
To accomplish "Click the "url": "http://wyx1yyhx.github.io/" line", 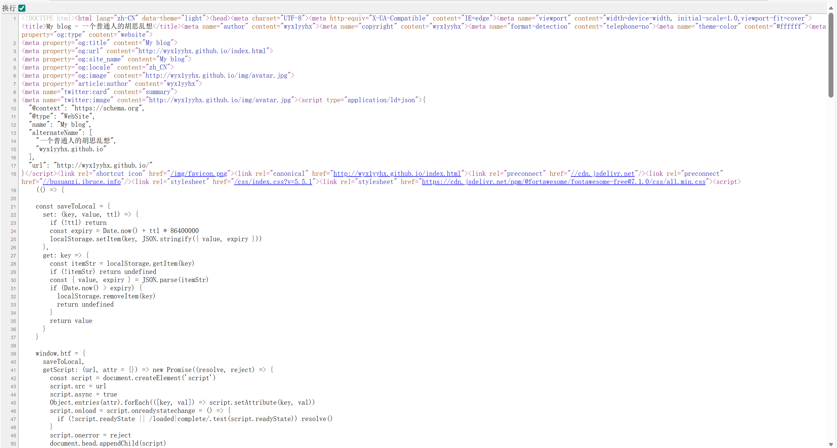I will click(x=91, y=165).
